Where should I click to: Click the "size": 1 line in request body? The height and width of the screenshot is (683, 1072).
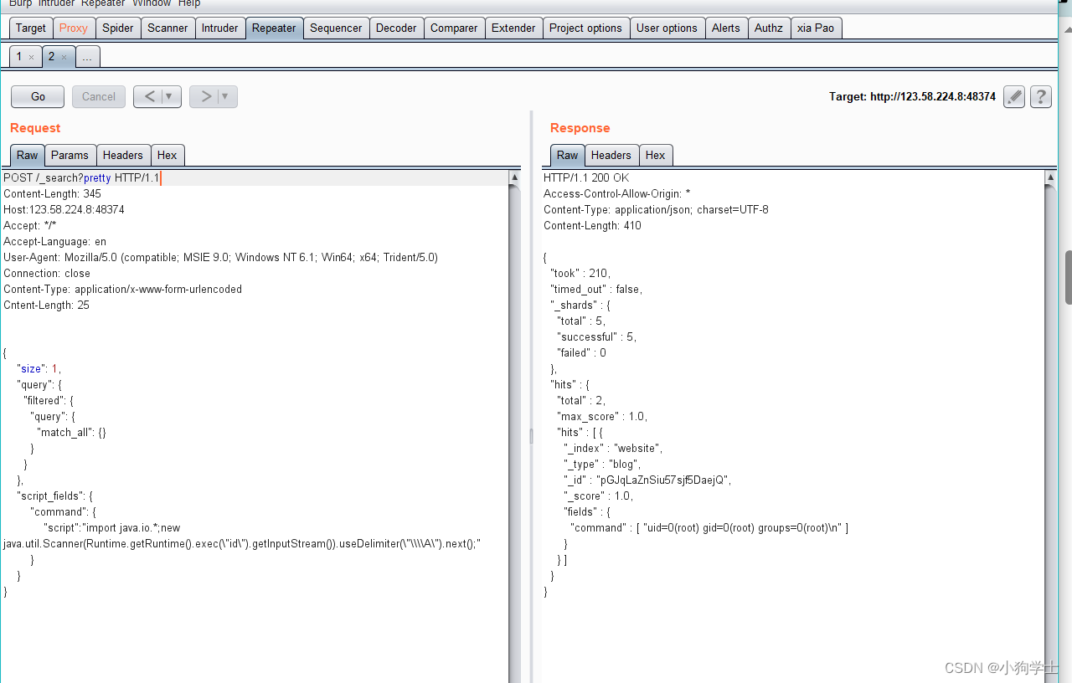39,369
